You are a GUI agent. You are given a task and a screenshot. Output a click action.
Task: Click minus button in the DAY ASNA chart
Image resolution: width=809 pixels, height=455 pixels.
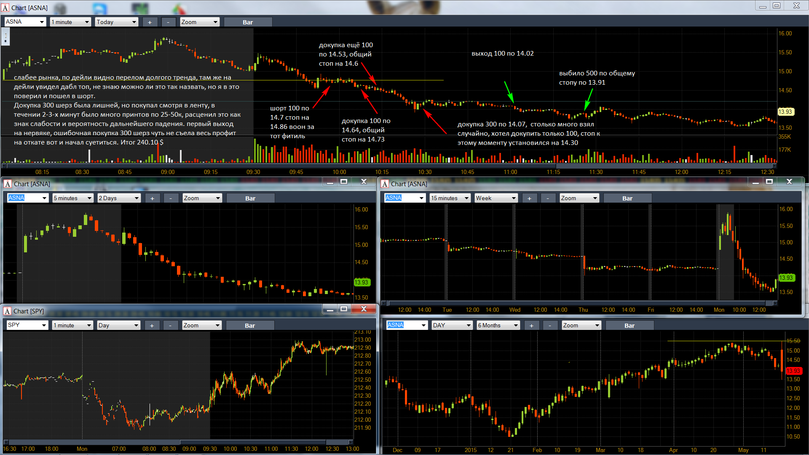(550, 325)
